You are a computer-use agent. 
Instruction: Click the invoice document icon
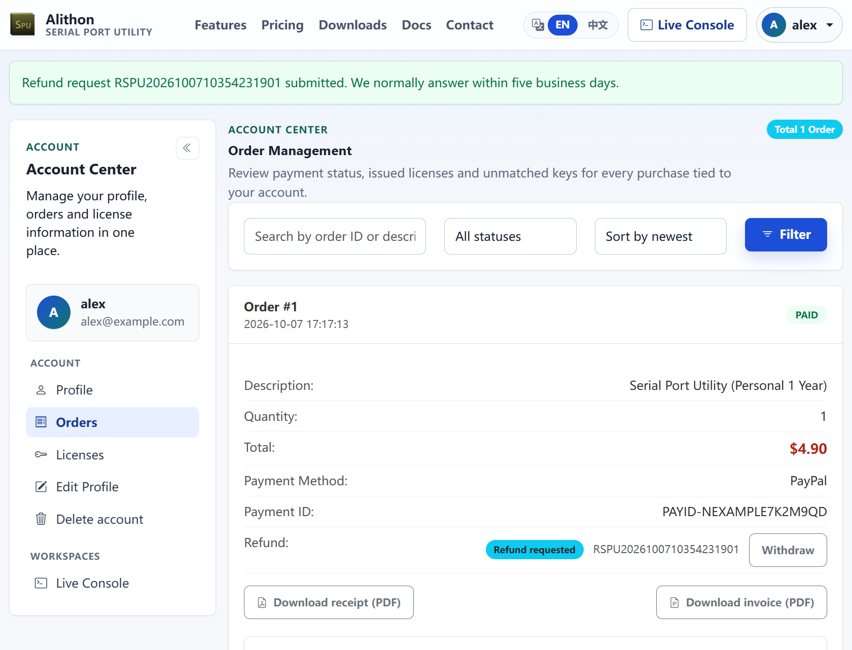(674, 602)
